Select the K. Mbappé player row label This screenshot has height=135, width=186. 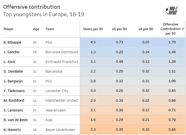pyautogui.click(x=12, y=42)
